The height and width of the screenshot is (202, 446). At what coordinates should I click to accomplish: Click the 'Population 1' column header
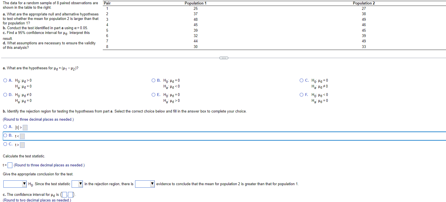(x=195, y=3)
